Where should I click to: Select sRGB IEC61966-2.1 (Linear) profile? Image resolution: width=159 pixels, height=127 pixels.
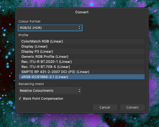82,77
